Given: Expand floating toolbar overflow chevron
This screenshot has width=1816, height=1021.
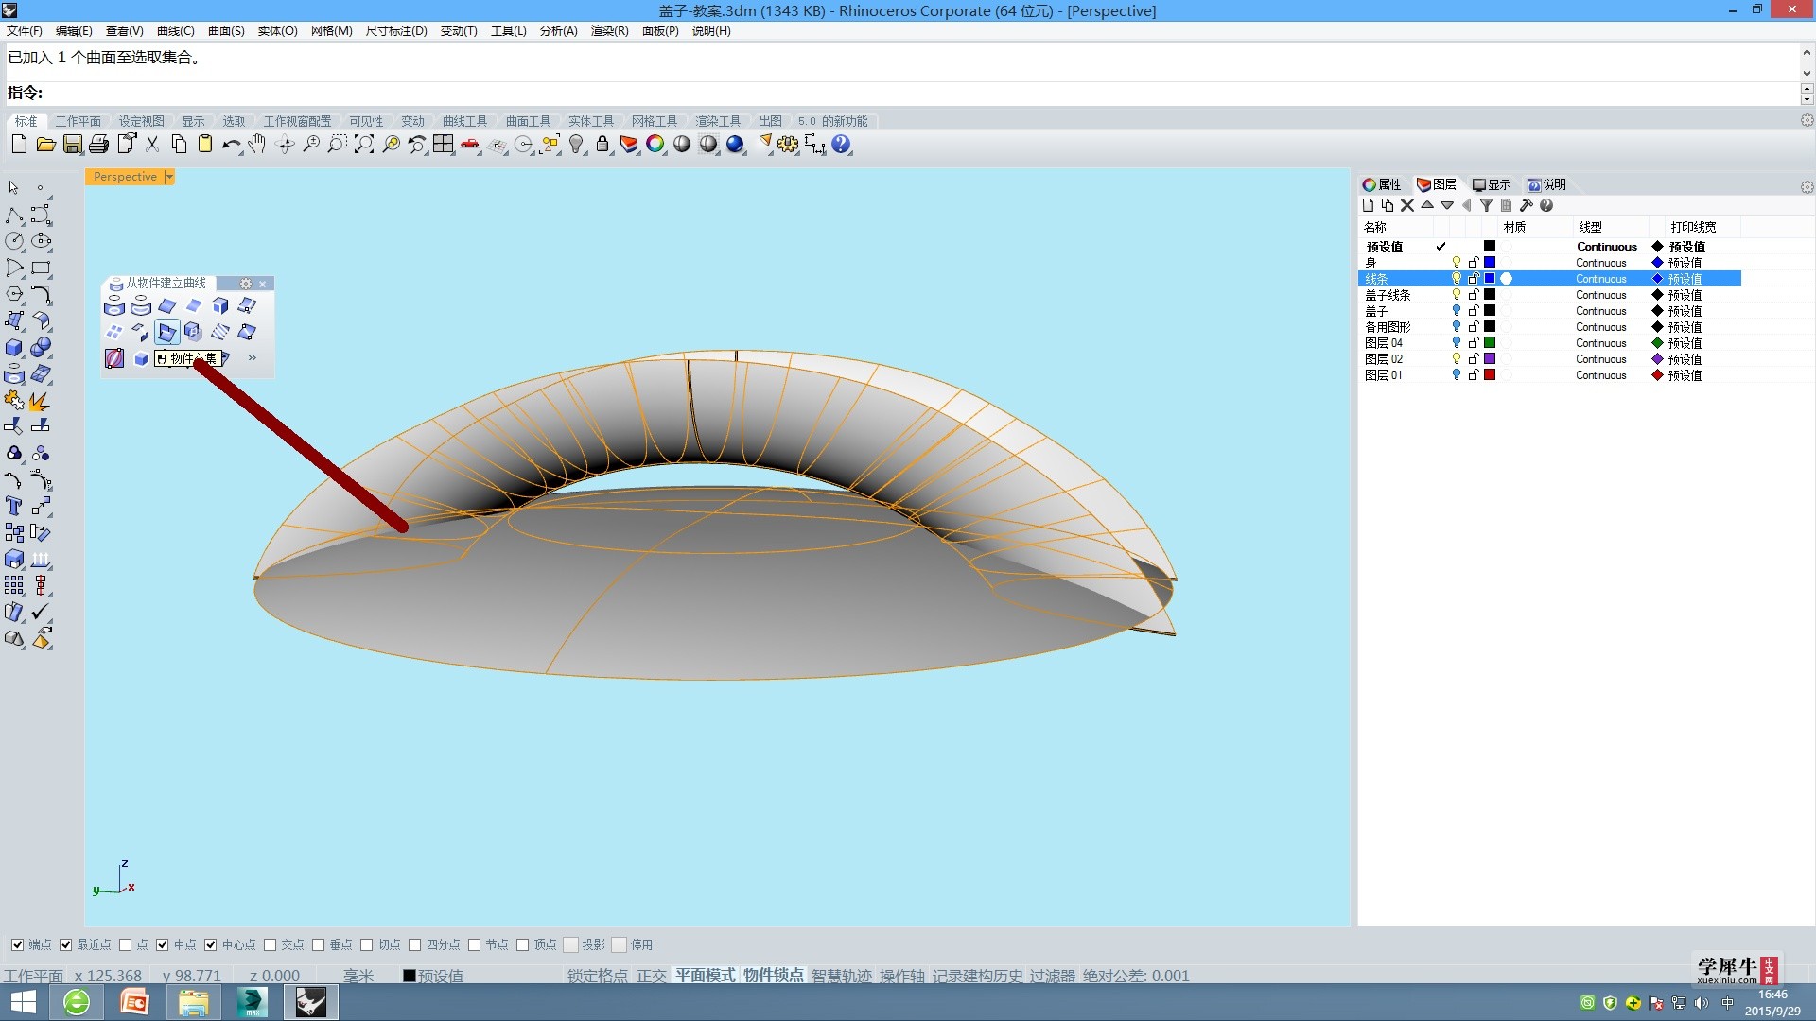Looking at the screenshot, I should (252, 357).
